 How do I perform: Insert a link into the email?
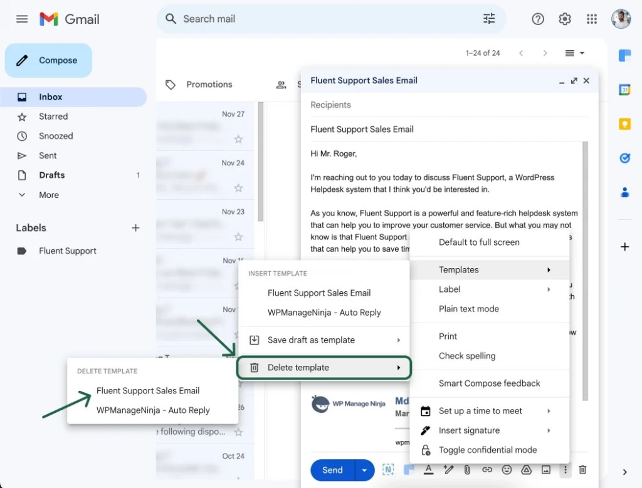(x=487, y=469)
